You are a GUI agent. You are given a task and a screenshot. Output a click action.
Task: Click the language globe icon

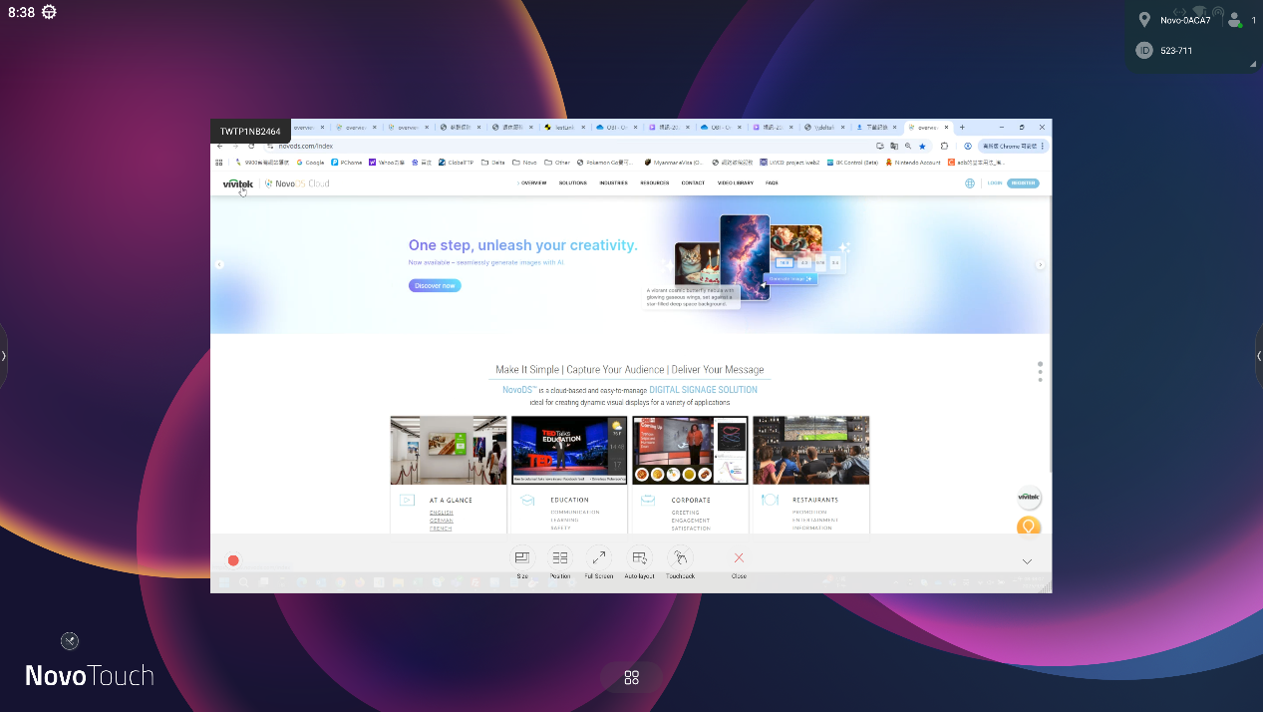coord(970,183)
